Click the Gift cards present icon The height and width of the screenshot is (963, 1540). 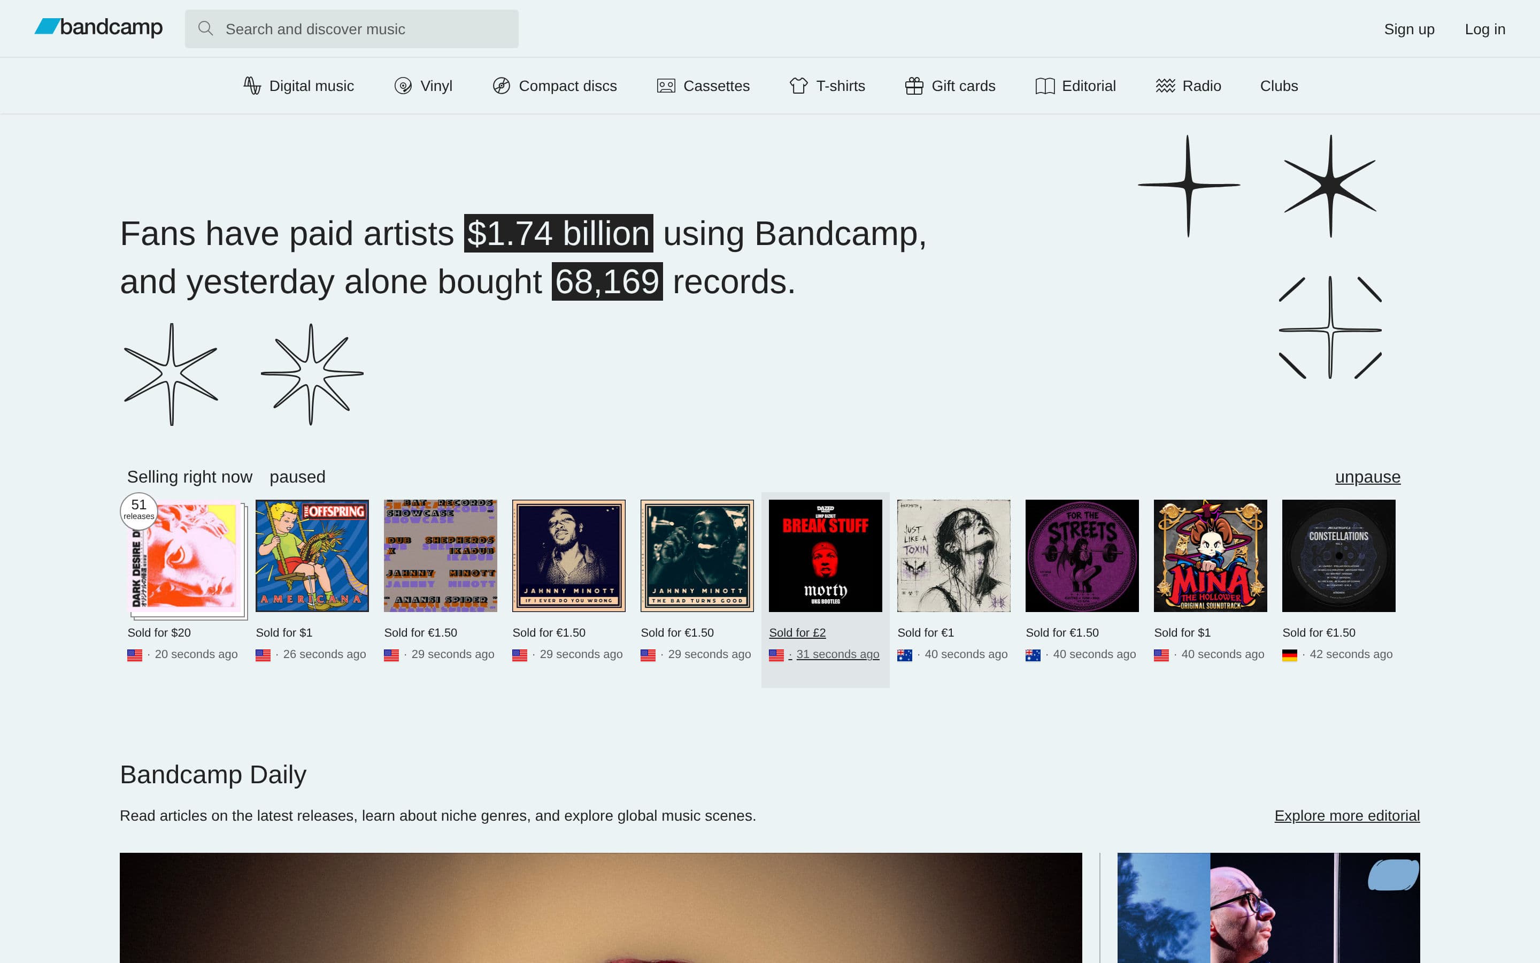[914, 86]
